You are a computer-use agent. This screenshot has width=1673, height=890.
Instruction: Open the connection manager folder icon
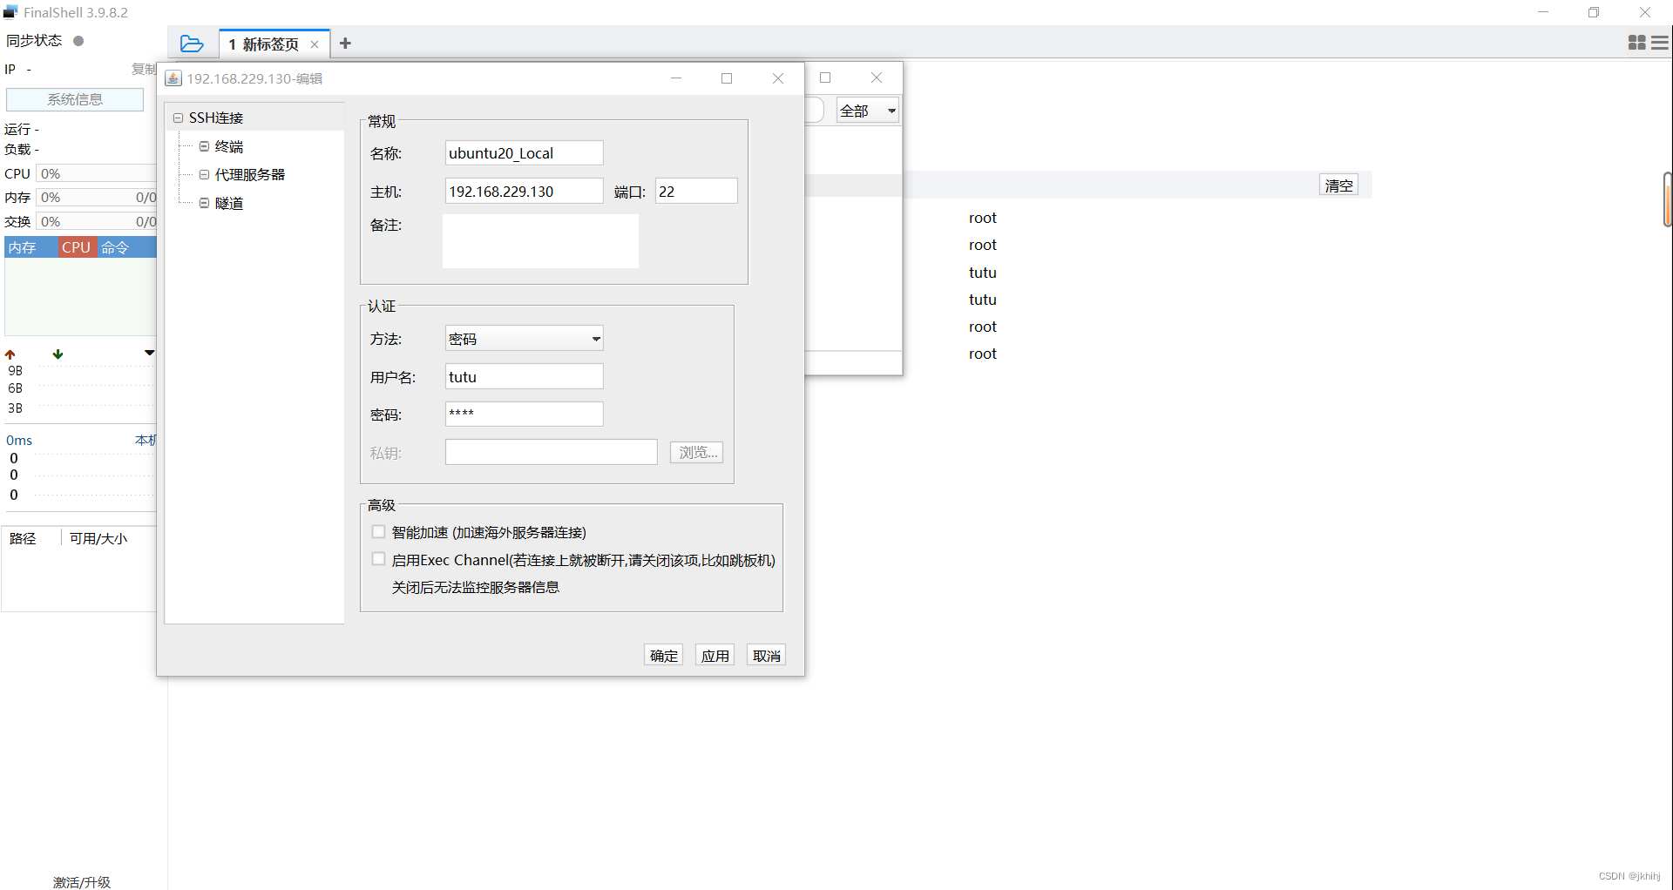192,44
